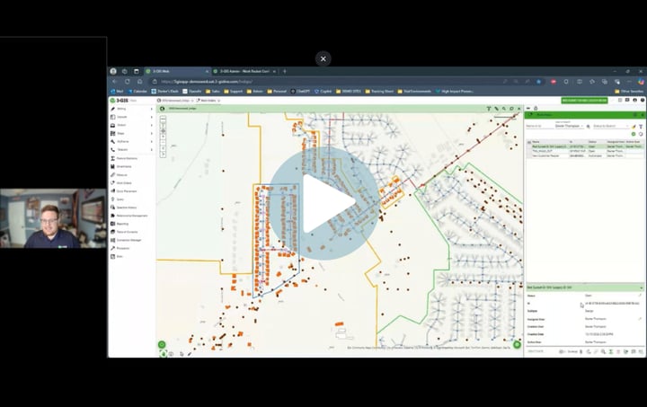Expand the Layouts menu arrow in the sidebar
This screenshot has height=407, width=647.
point(152,117)
